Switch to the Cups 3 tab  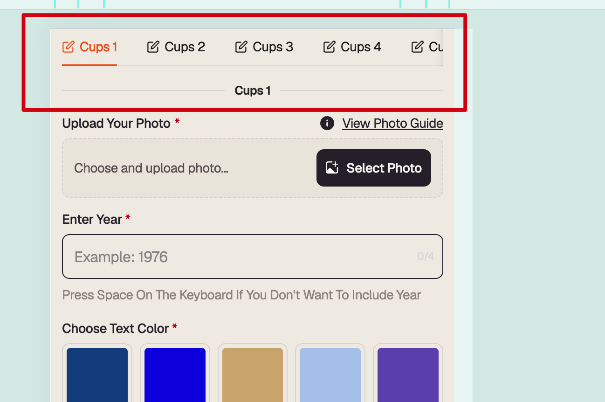pos(264,47)
